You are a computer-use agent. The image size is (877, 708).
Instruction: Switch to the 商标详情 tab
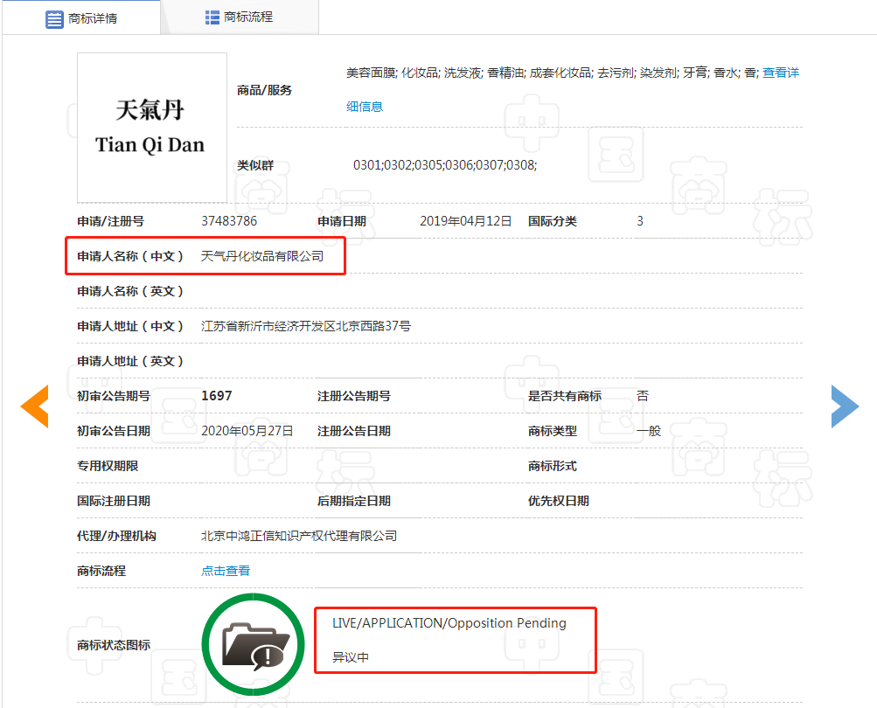point(81,17)
